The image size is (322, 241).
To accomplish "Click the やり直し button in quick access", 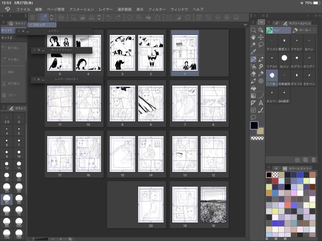I will click(x=13, y=59).
